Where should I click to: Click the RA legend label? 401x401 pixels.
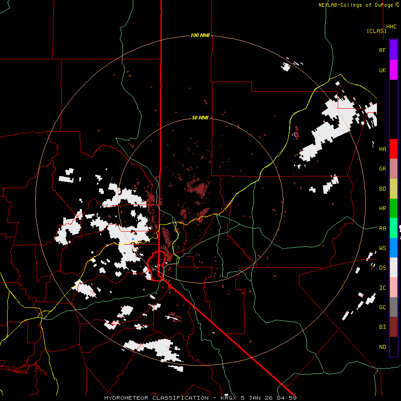pyautogui.click(x=382, y=229)
